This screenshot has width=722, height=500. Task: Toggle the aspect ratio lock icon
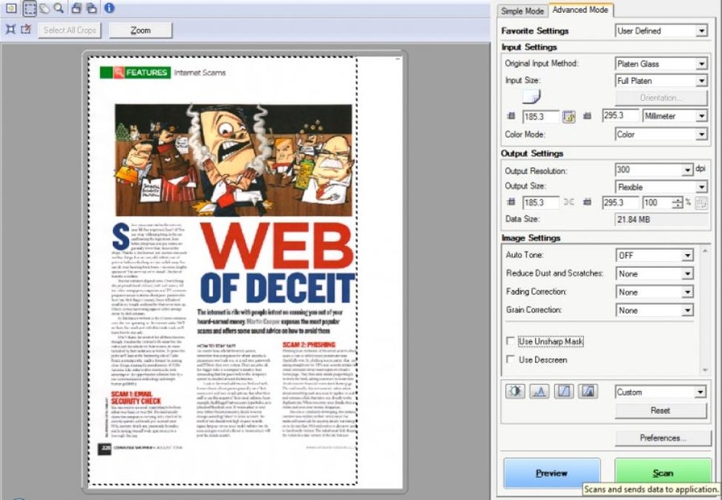(569, 116)
